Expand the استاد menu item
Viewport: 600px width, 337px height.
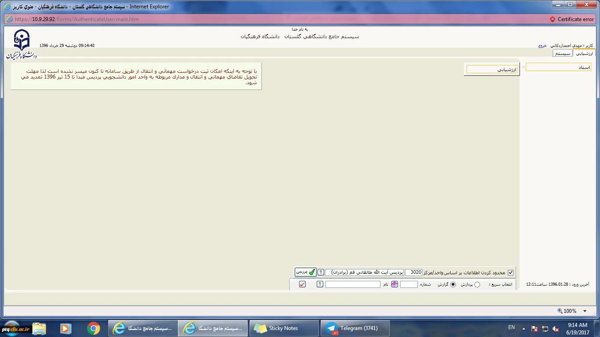(x=558, y=67)
